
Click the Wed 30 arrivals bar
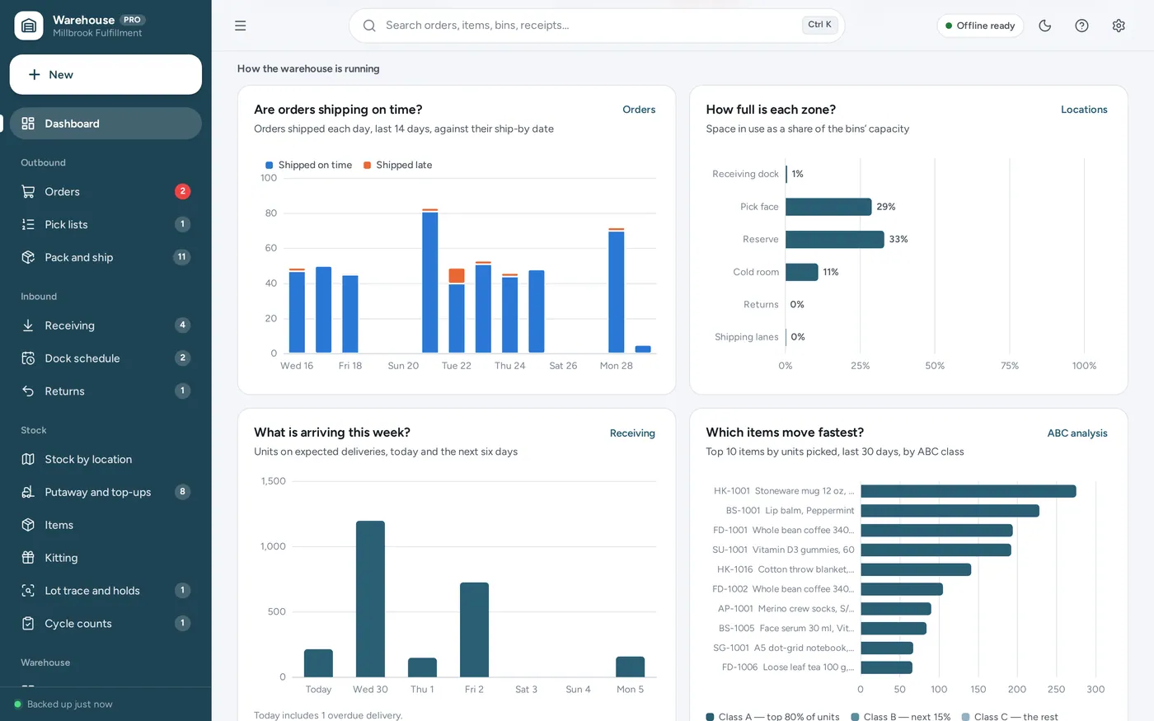[370, 599]
